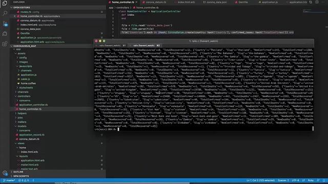Open the editor More Actions menu
The width and height of the screenshot is (328, 184).
pos(323,2)
